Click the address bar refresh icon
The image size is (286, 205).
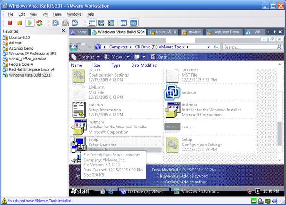click(x=216, y=47)
